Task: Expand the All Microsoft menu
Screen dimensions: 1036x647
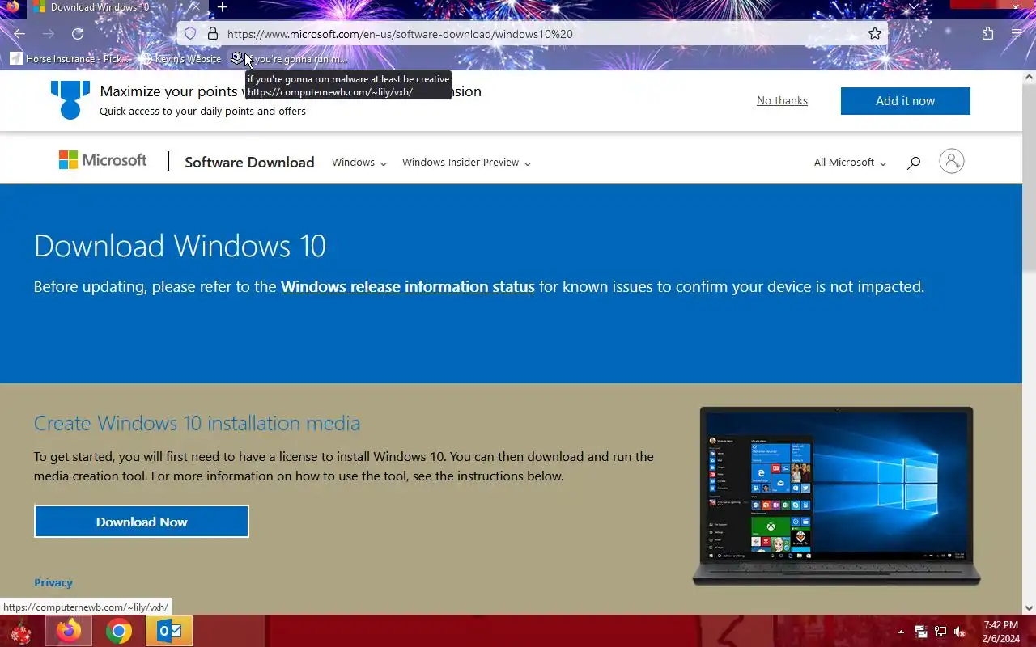Action: click(x=850, y=162)
